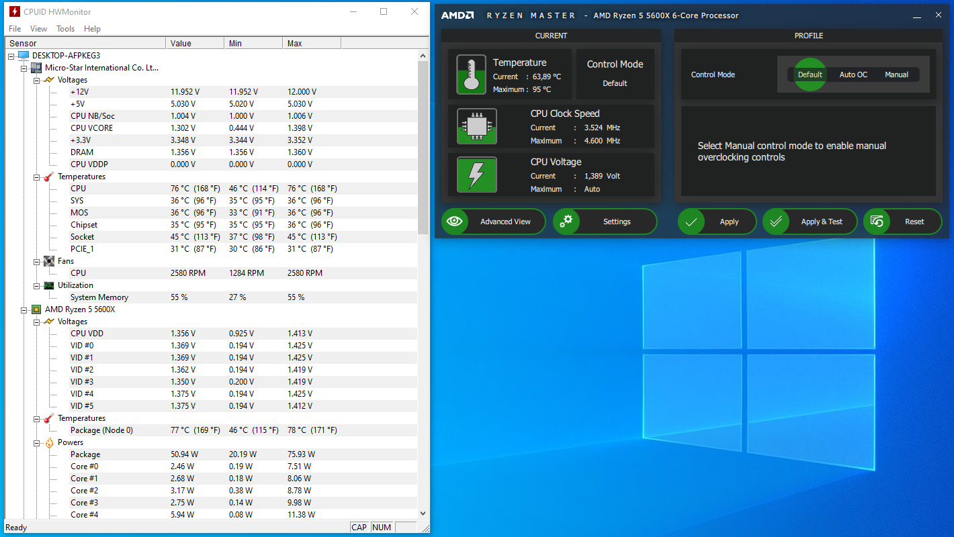Select the Package (Node 0) temperature row
The image size is (954, 537).
[211, 430]
